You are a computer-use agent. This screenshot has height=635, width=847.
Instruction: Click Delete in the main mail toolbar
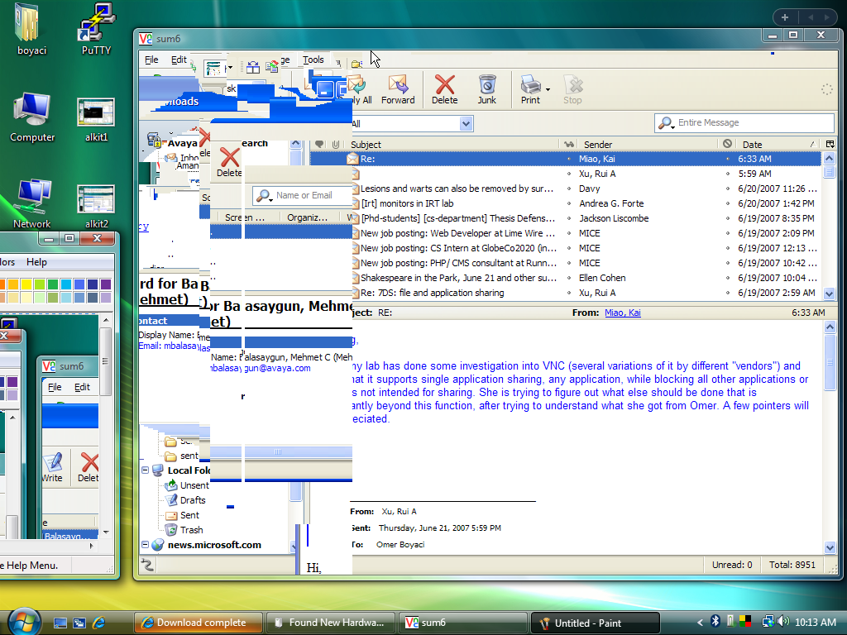444,89
